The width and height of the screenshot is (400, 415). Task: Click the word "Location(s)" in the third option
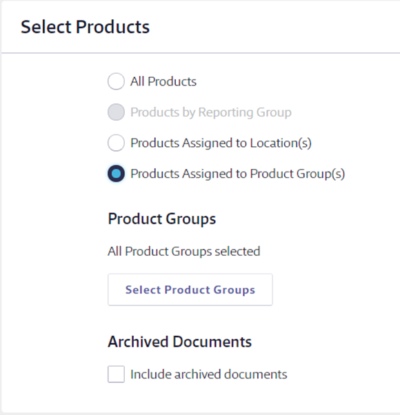coord(281,143)
